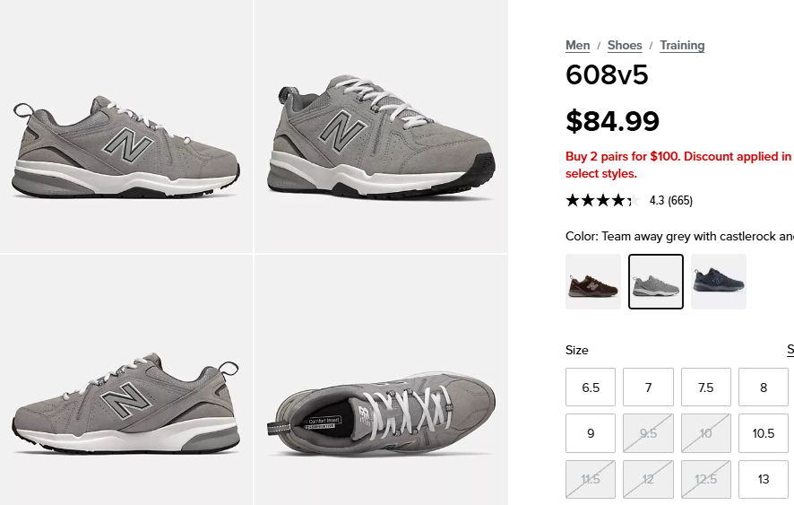Screen dimensions: 794x505
Task: Click the unavailable size 9.5 box
Action: [x=648, y=433]
